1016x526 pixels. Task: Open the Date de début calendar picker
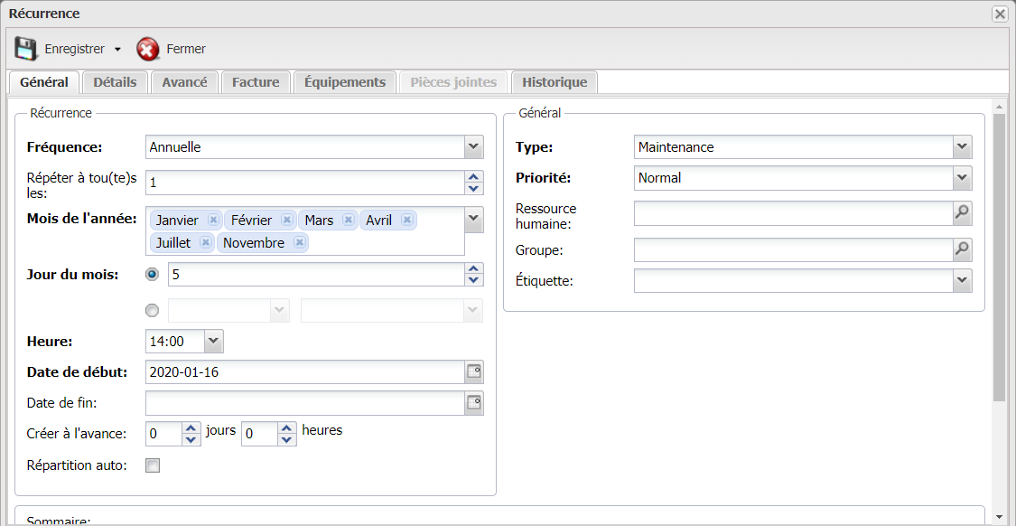pos(474,372)
